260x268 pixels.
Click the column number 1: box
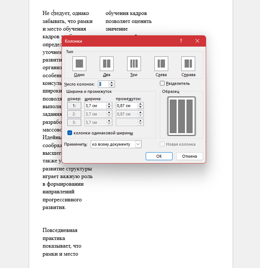[74, 106]
